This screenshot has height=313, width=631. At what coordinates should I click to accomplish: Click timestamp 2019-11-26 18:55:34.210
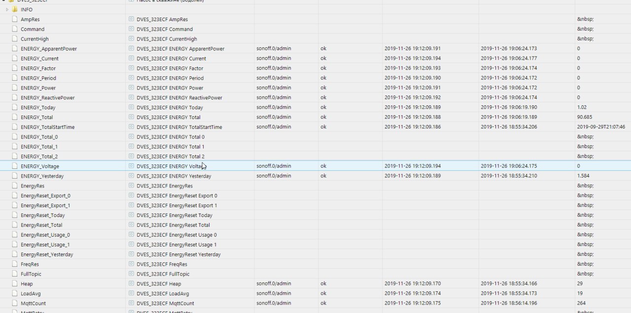point(509,176)
